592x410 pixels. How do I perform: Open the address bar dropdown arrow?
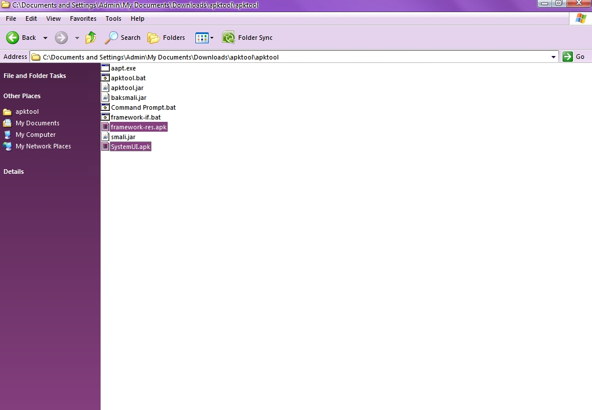coord(553,57)
